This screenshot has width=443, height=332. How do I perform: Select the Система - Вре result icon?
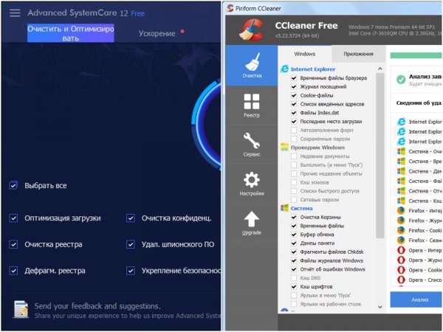click(x=401, y=161)
